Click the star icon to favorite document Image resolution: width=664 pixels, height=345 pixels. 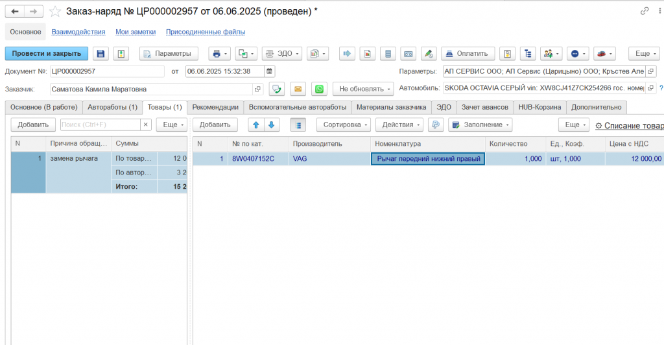(x=55, y=12)
